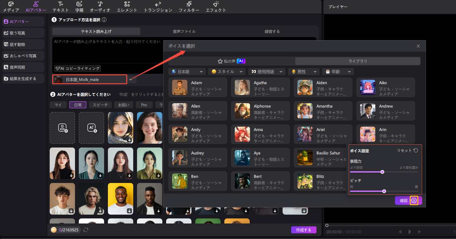This screenshot has height=239, width=456.
Task: Click the refresh credits icon
Action: pos(85,230)
